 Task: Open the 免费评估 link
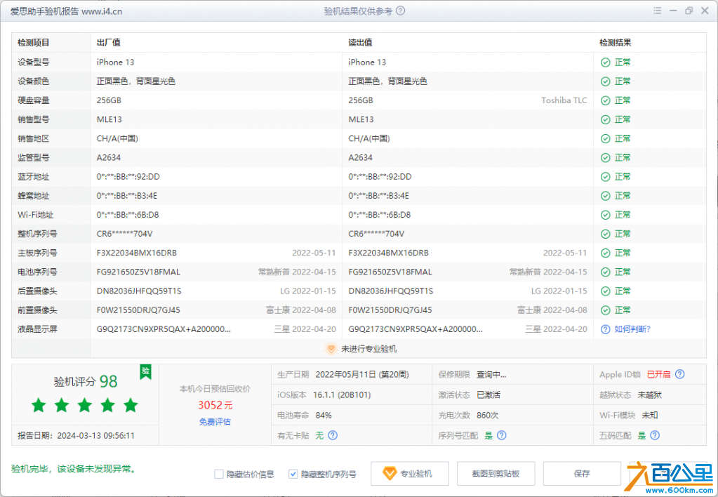coord(215,422)
